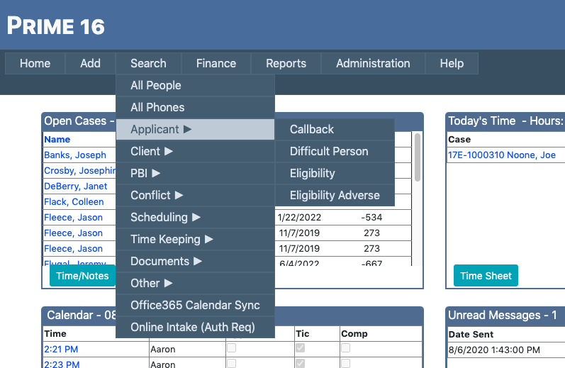Screen dimensions: 565x368
Task: Click the Time Sheet button
Action: click(x=486, y=276)
